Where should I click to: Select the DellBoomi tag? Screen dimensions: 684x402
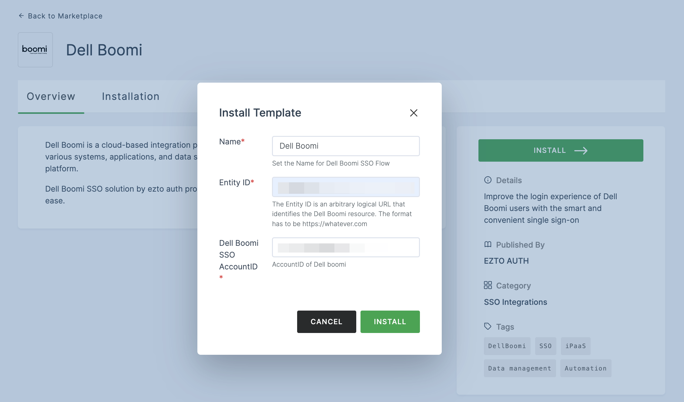pyautogui.click(x=507, y=346)
